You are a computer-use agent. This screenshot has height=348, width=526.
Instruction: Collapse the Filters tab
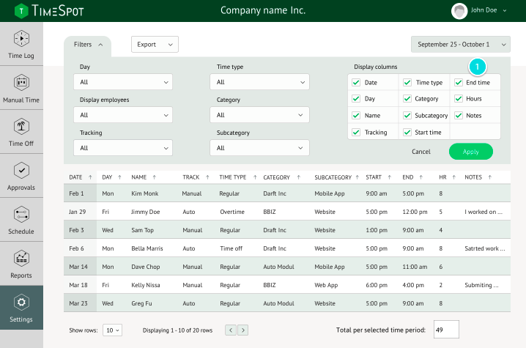(88, 45)
